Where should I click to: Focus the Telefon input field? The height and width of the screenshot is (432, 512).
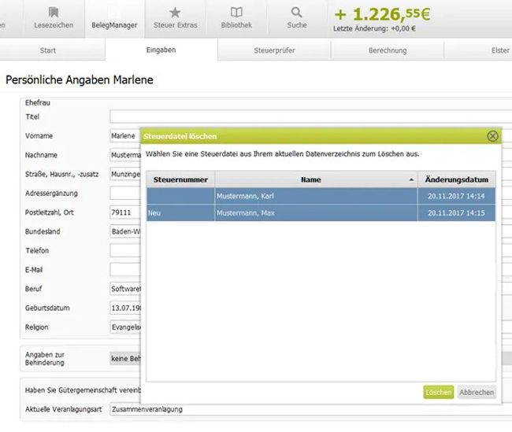pyautogui.click(x=125, y=250)
